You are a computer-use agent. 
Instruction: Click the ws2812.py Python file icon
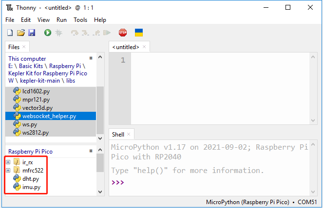click(x=17, y=133)
